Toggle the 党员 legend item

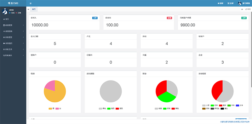coord(119,109)
